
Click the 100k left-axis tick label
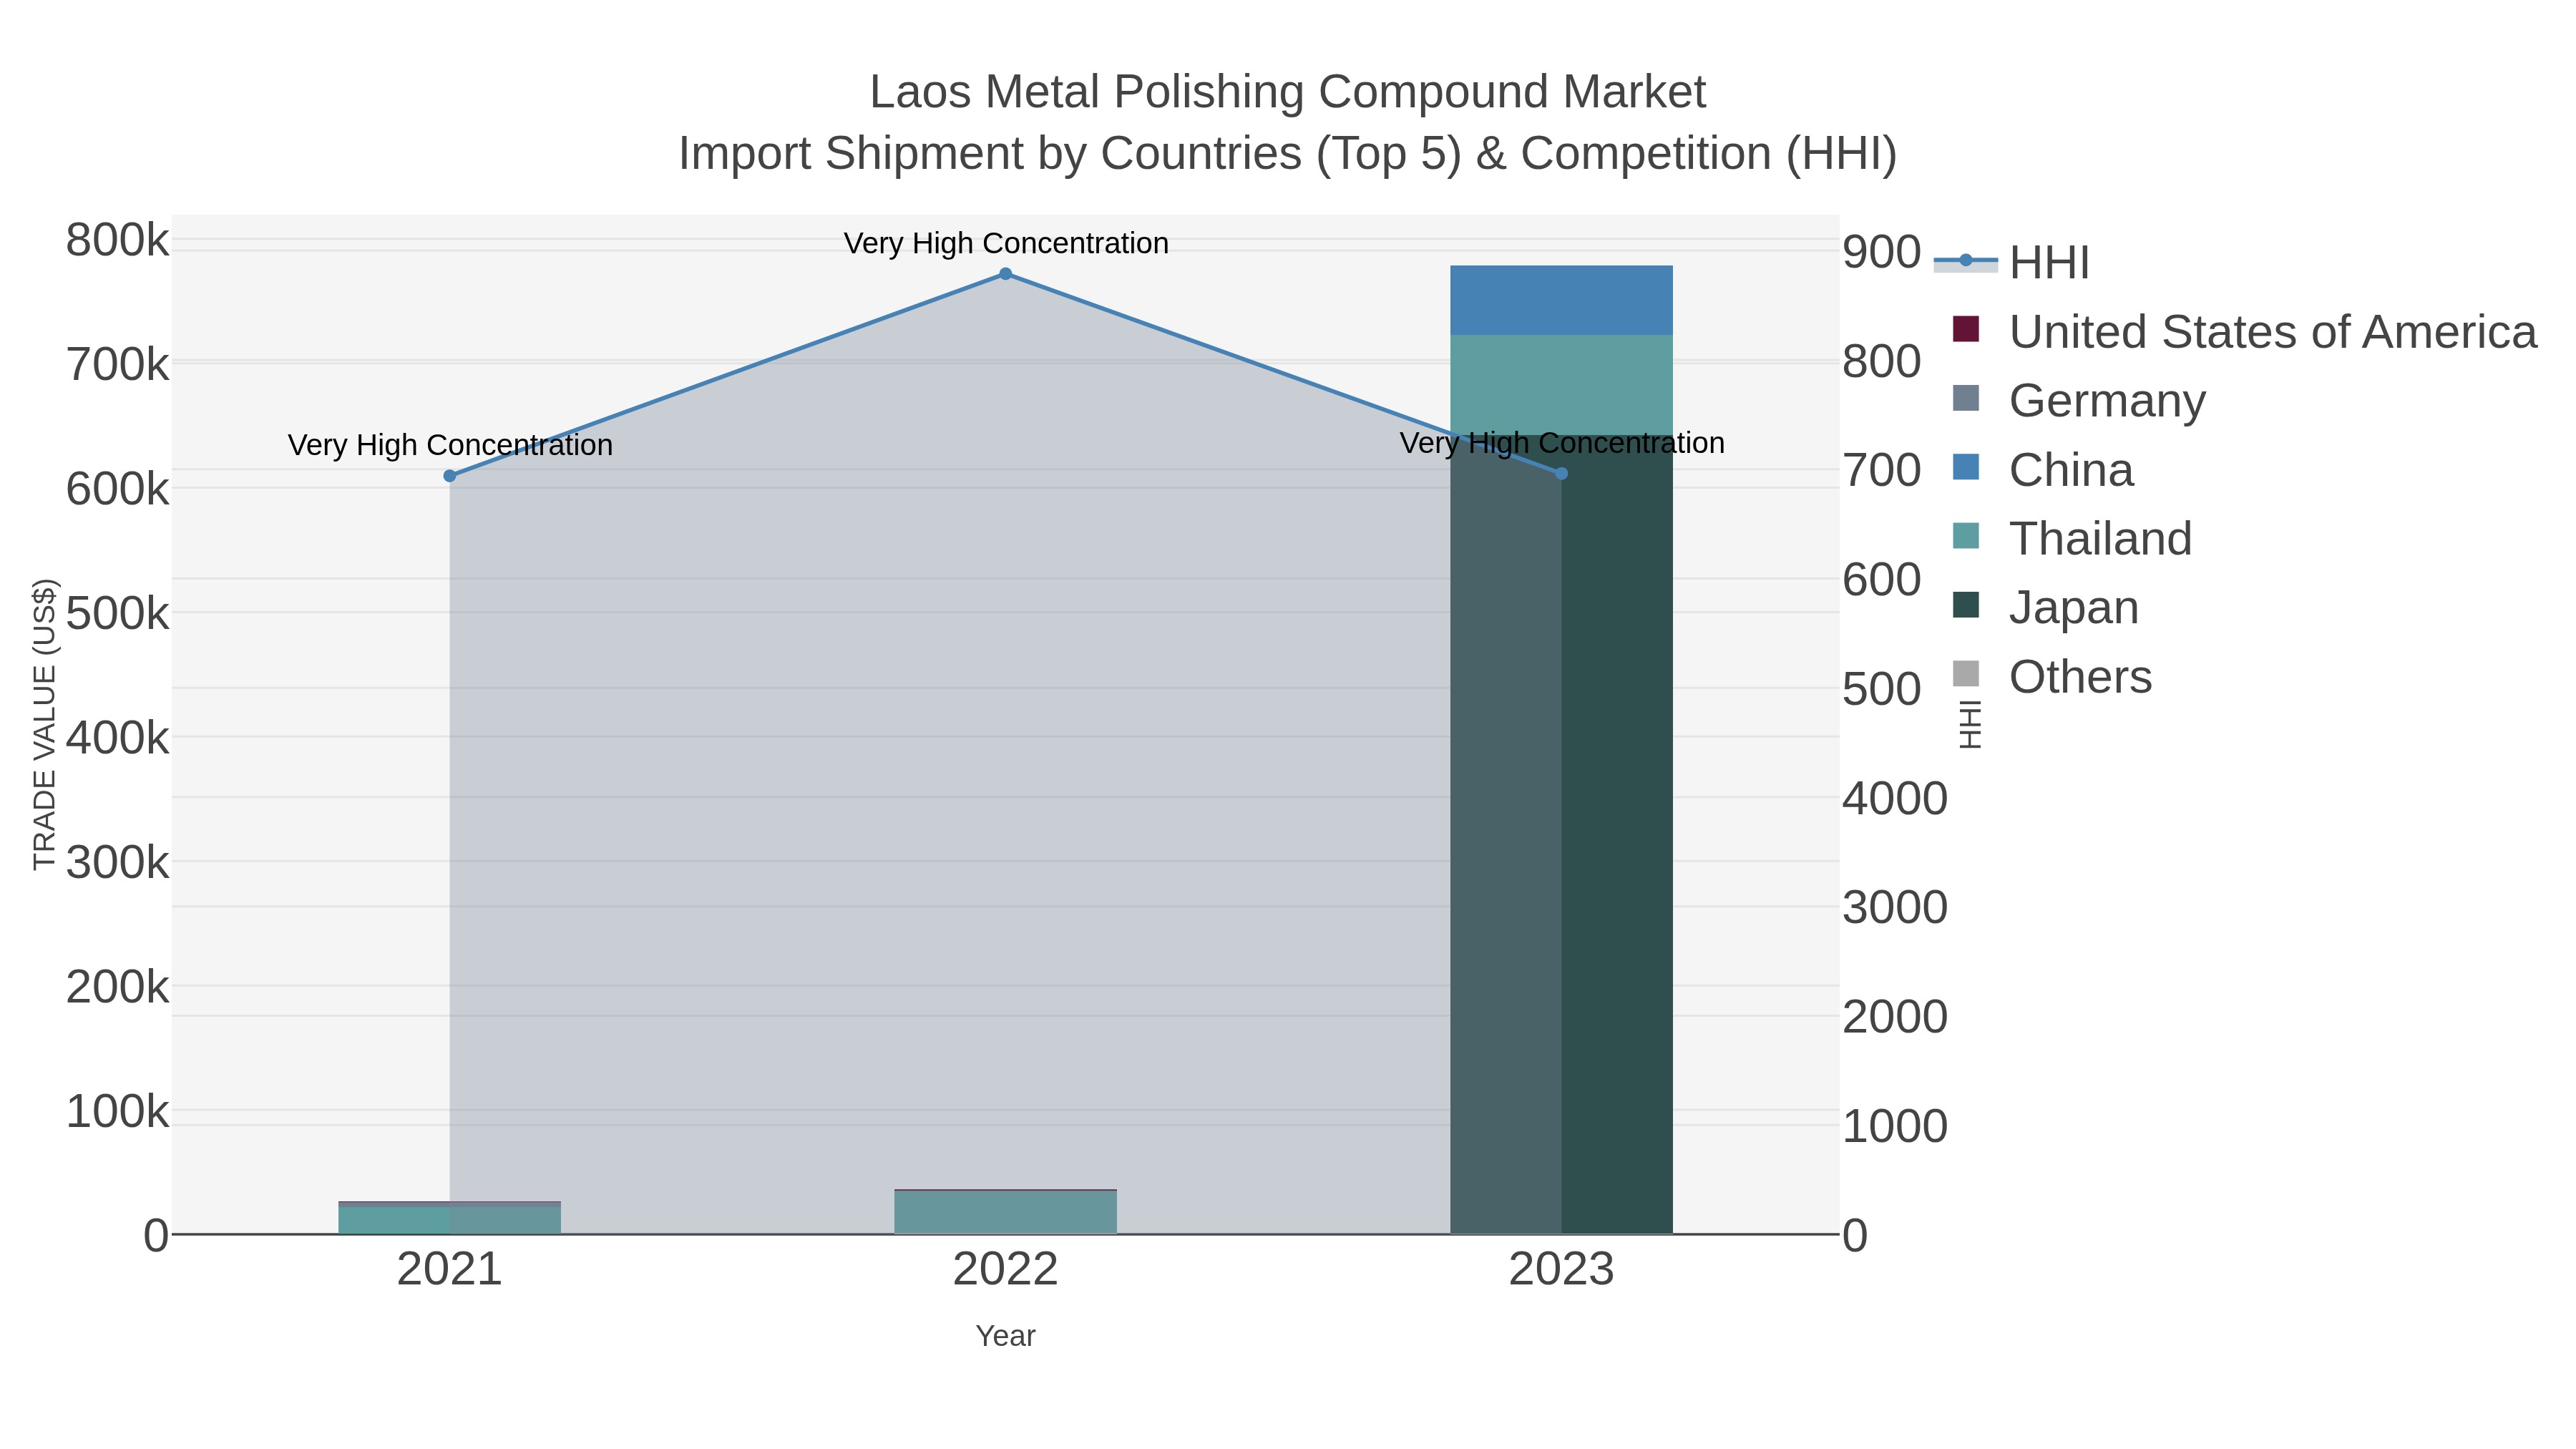pyautogui.click(x=117, y=1112)
